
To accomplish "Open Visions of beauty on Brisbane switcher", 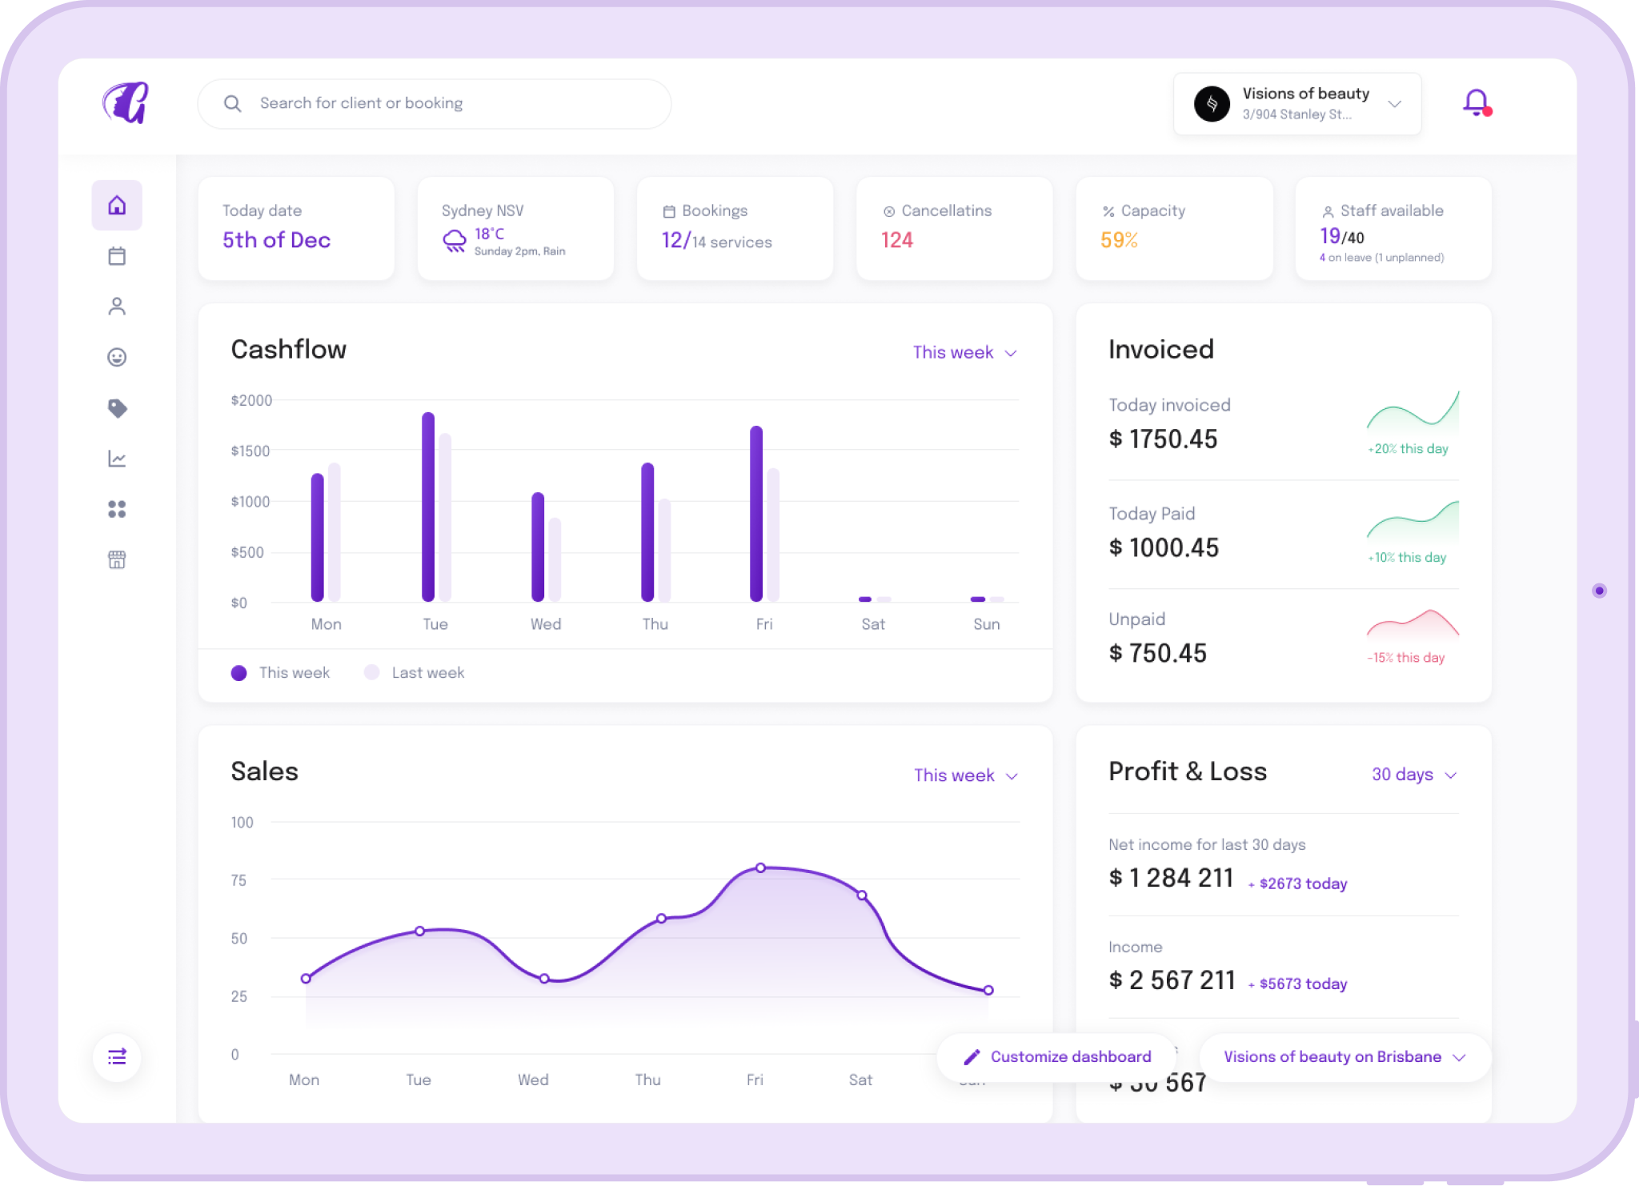I will (1344, 1057).
